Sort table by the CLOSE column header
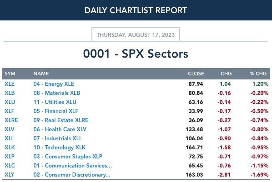The width and height of the screenshot is (272, 182). point(196,74)
